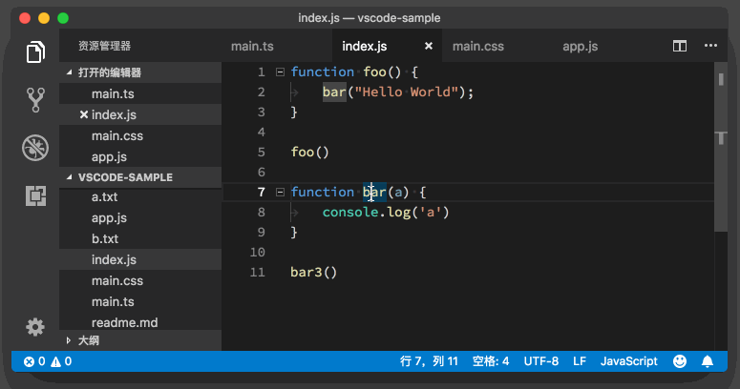Open readme.md in the file tree

coord(124,322)
